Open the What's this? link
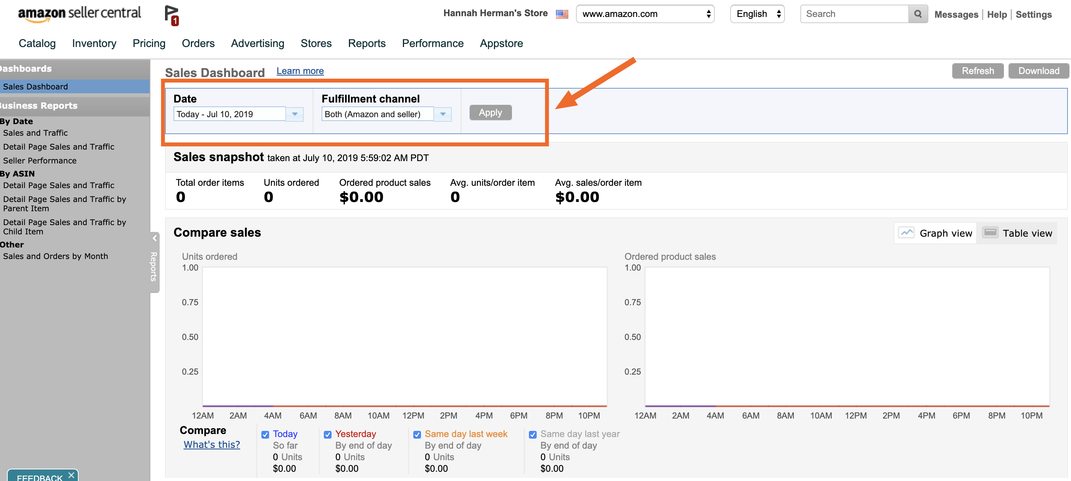The image size is (1071, 481). coord(212,444)
